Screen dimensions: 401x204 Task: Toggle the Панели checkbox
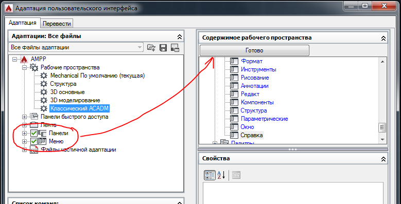pyautogui.click(x=34, y=133)
